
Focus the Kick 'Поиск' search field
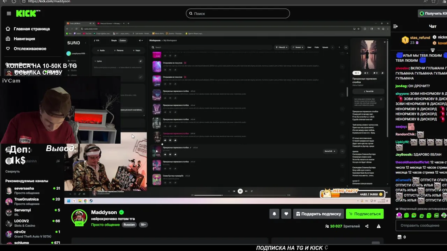tap(238, 14)
